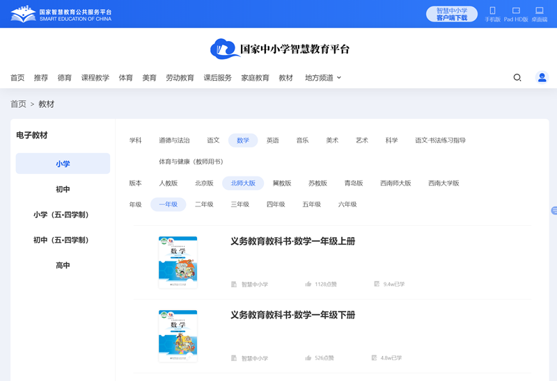Choose the 西南大学版 edition
This screenshot has width=557, height=381.
coord(444,183)
